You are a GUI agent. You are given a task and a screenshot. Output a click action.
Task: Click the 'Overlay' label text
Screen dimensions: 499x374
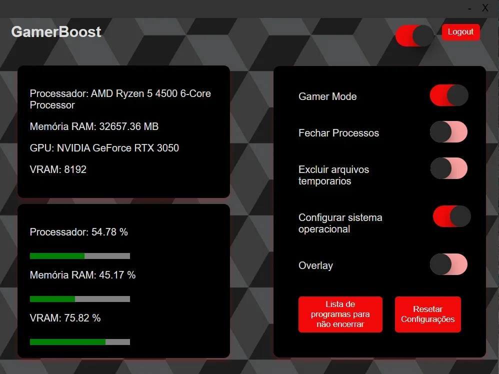click(x=315, y=265)
